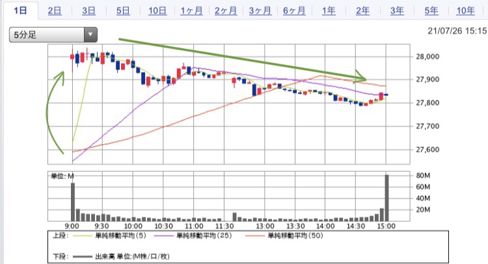Switch to the 2年 period tab
488x264 pixels.
(362, 11)
